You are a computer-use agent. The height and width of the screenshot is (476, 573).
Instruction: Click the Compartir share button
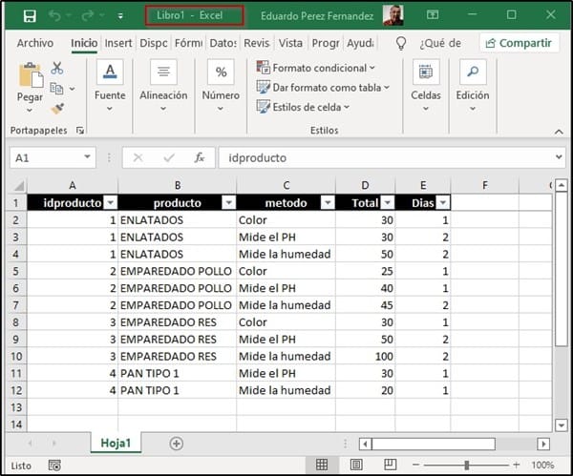[x=519, y=43]
